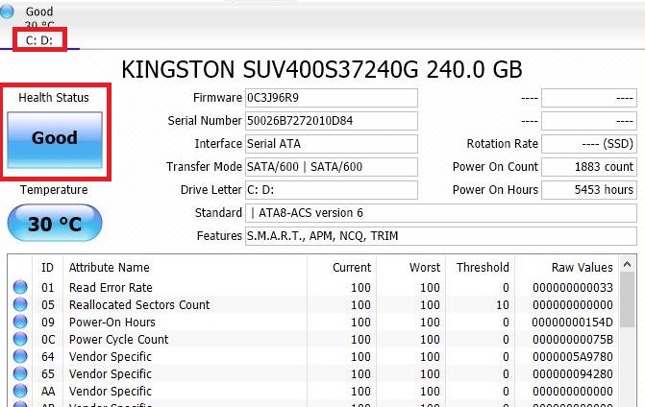
Task: Click raw value 0000005A9780
Action: point(573,356)
